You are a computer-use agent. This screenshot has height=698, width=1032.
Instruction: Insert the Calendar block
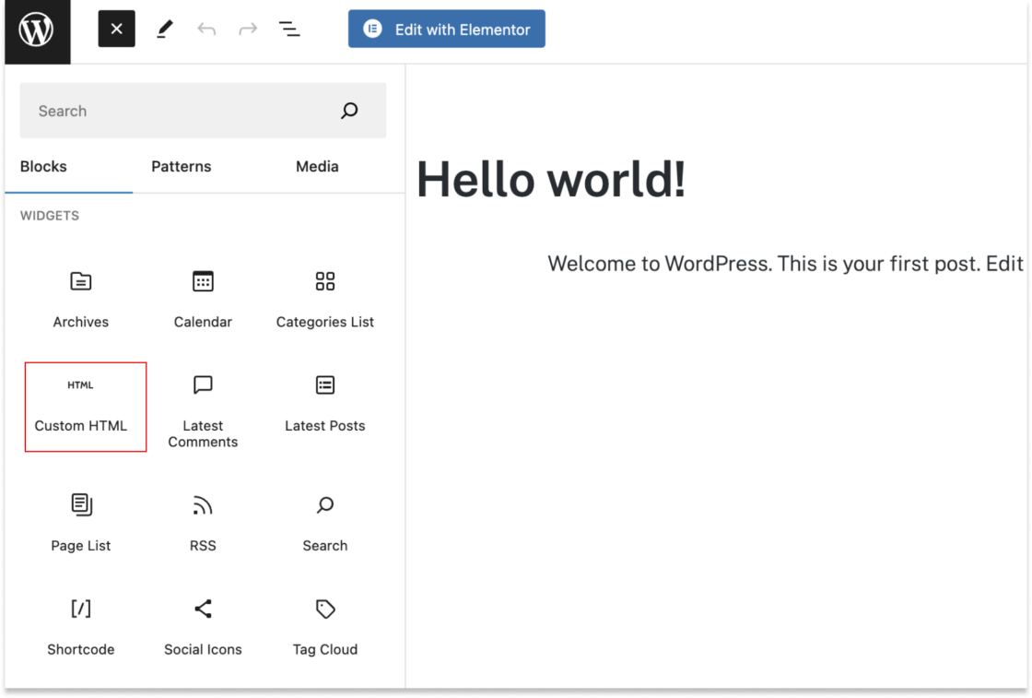point(203,295)
